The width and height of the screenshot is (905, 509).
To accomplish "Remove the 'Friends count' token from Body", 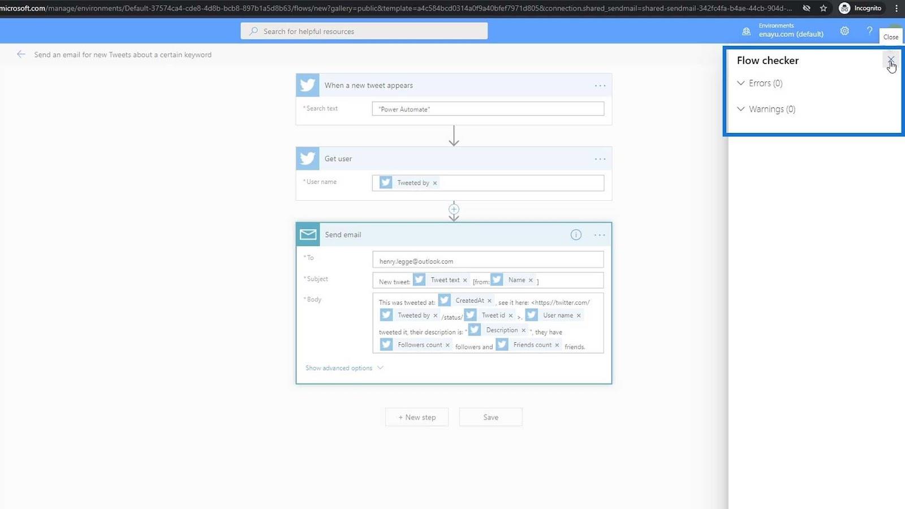I will pyautogui.click(x=557, y=346).
